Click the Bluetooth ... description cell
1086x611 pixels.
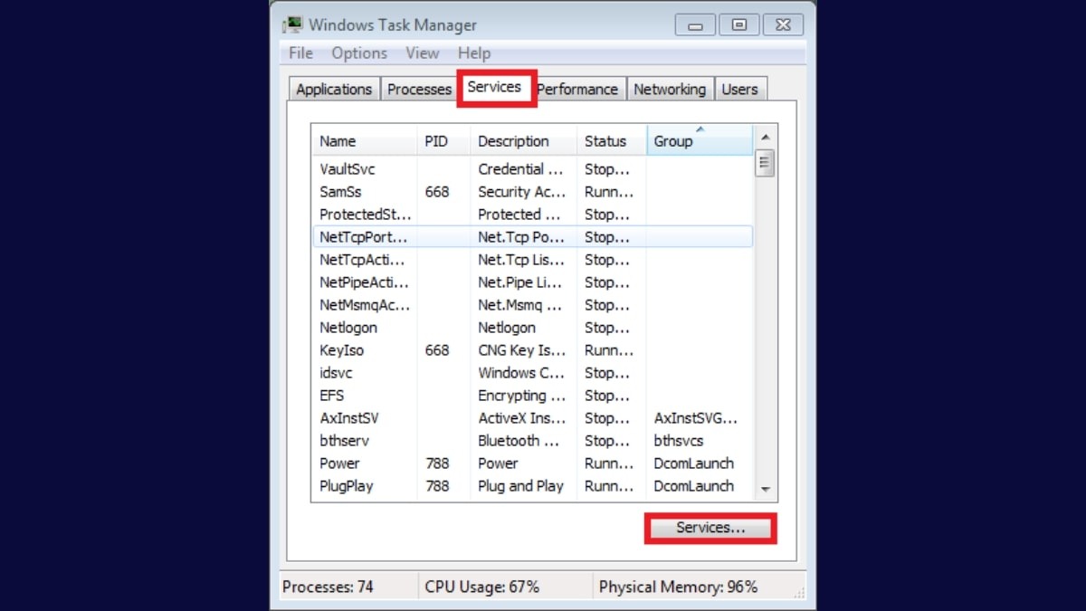point(519,441)
